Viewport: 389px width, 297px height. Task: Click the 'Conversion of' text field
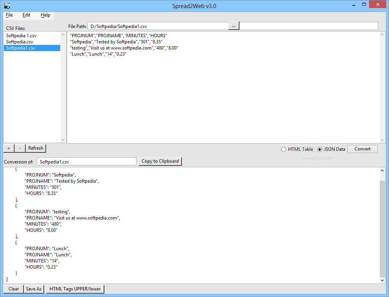87,162
